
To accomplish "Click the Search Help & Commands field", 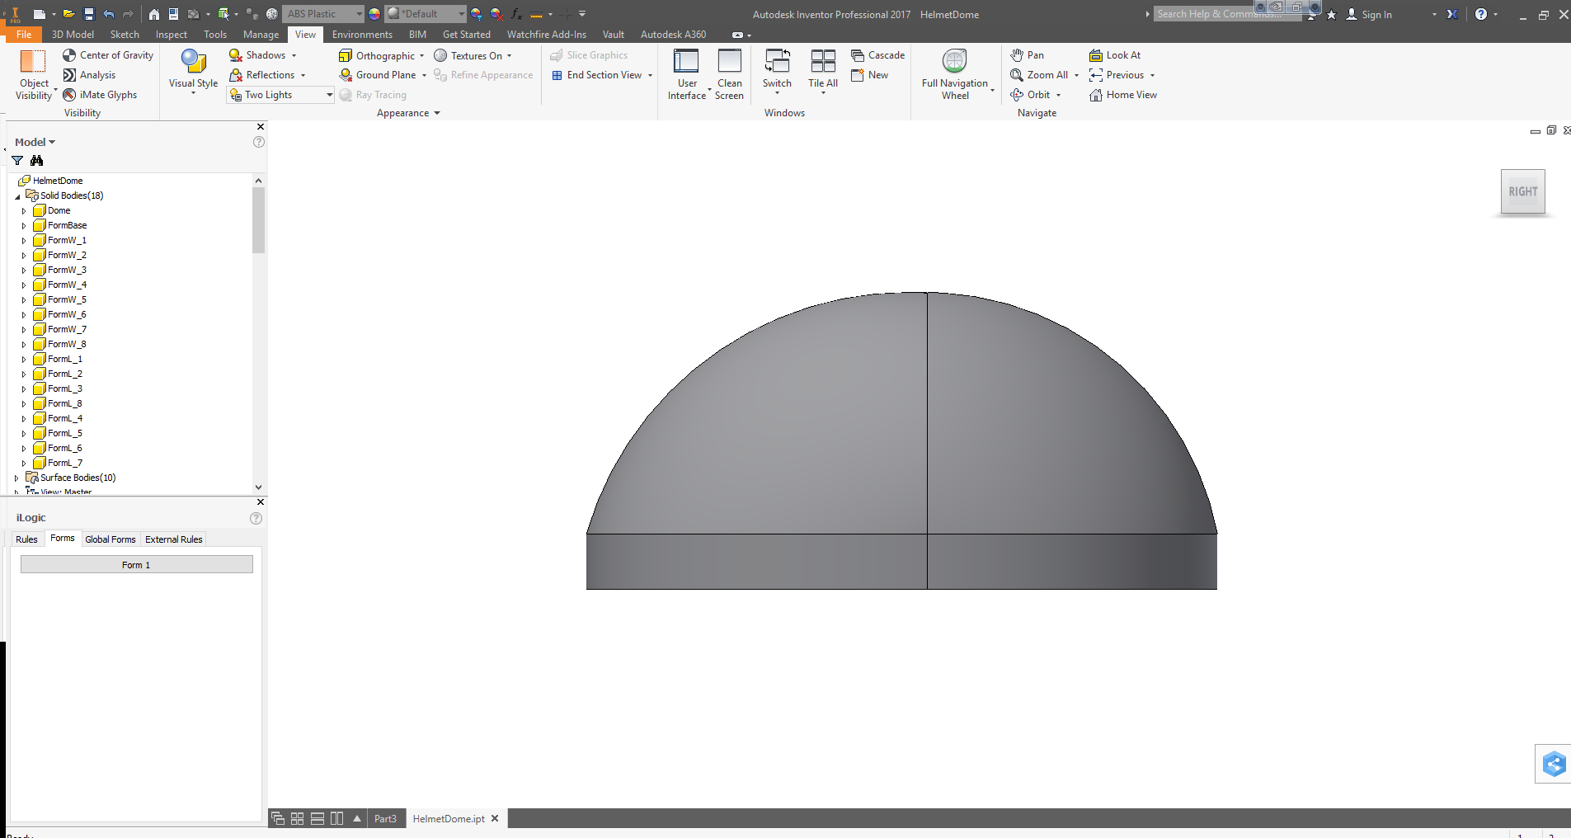I will pos(1225,14).
